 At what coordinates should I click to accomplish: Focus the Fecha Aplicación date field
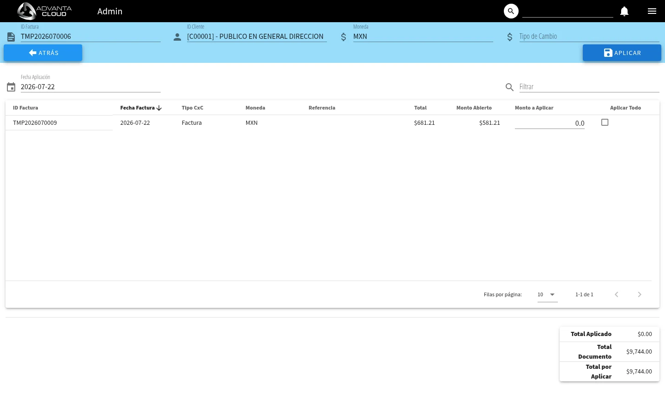tap(91, 87)
